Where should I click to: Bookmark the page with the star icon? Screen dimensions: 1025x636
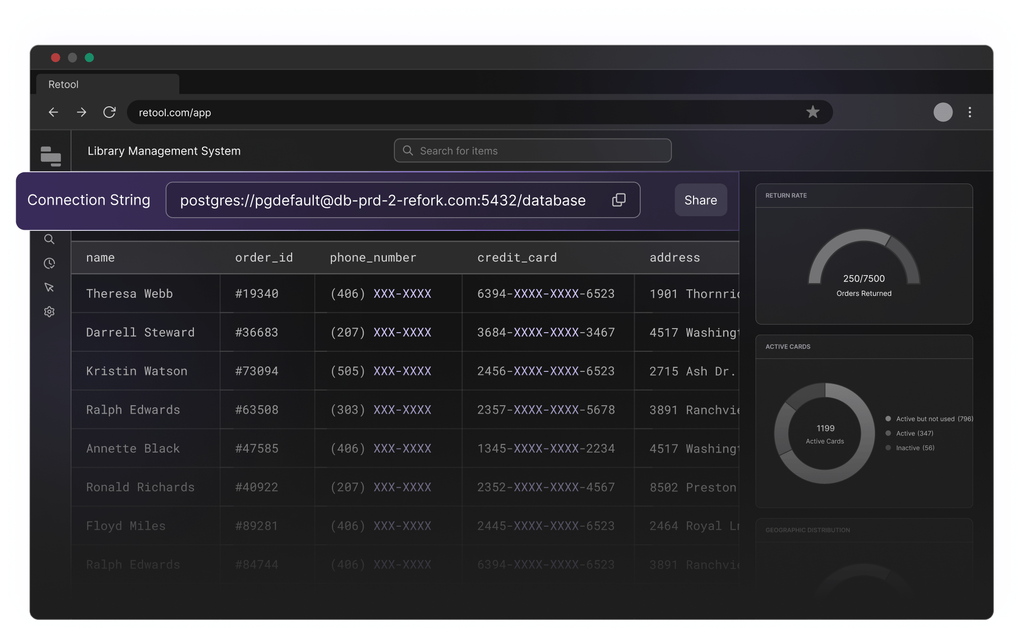pos(812,112)
